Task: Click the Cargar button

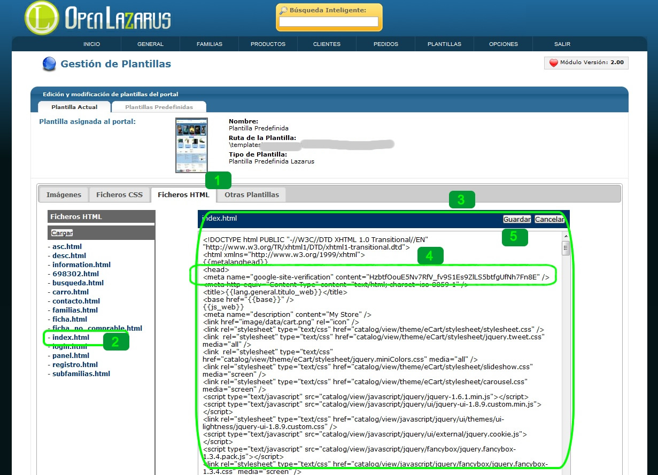Action: click(62, 233)
